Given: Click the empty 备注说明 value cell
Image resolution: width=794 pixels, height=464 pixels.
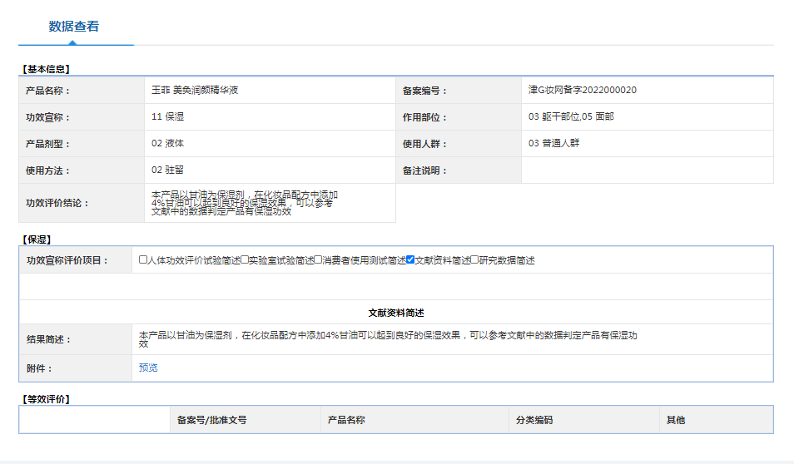Looking at the screenshot, I should click(x=647, y=170).
